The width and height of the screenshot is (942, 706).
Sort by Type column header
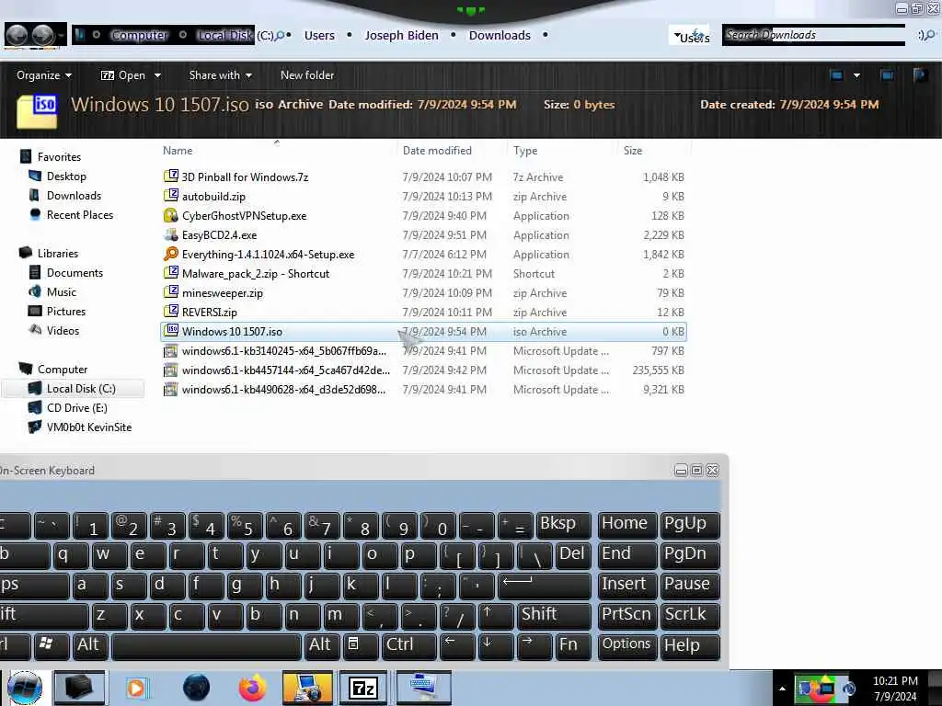click(525, 151)
